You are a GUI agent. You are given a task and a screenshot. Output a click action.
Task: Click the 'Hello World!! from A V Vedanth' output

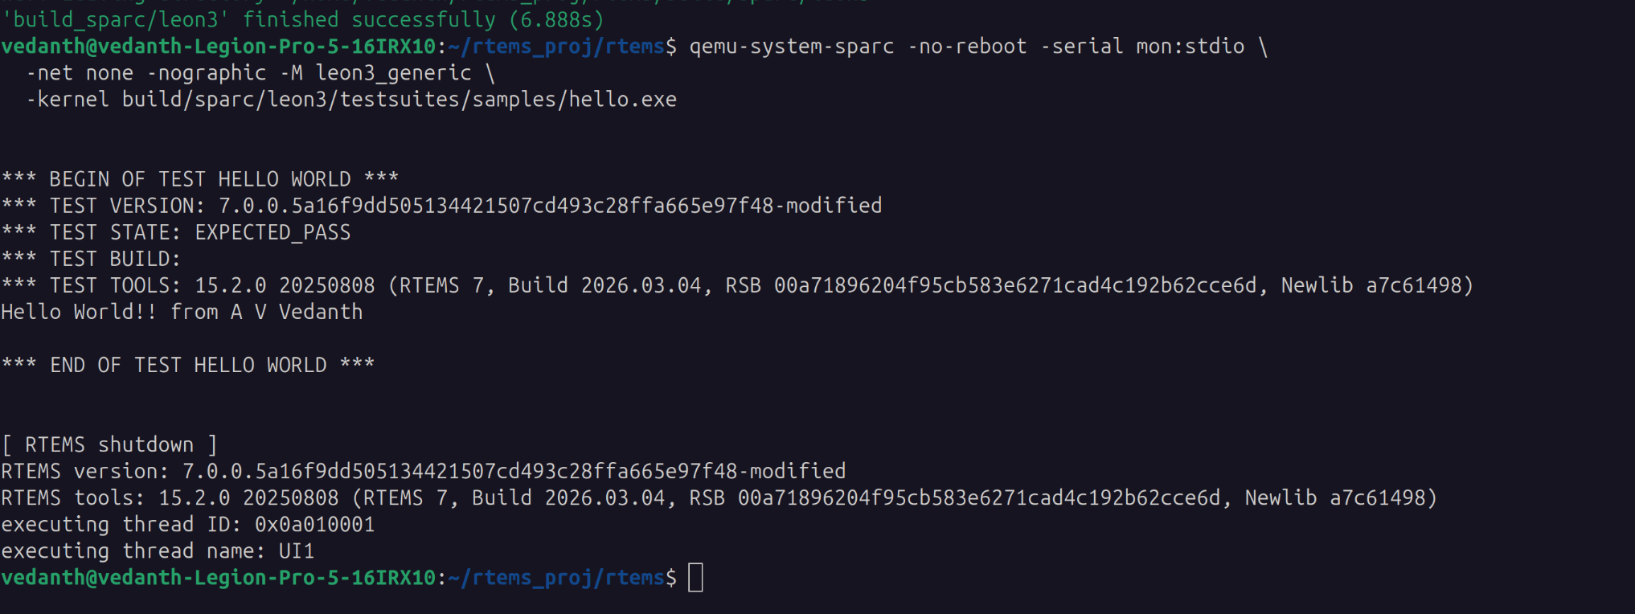[x=182, y=312]
